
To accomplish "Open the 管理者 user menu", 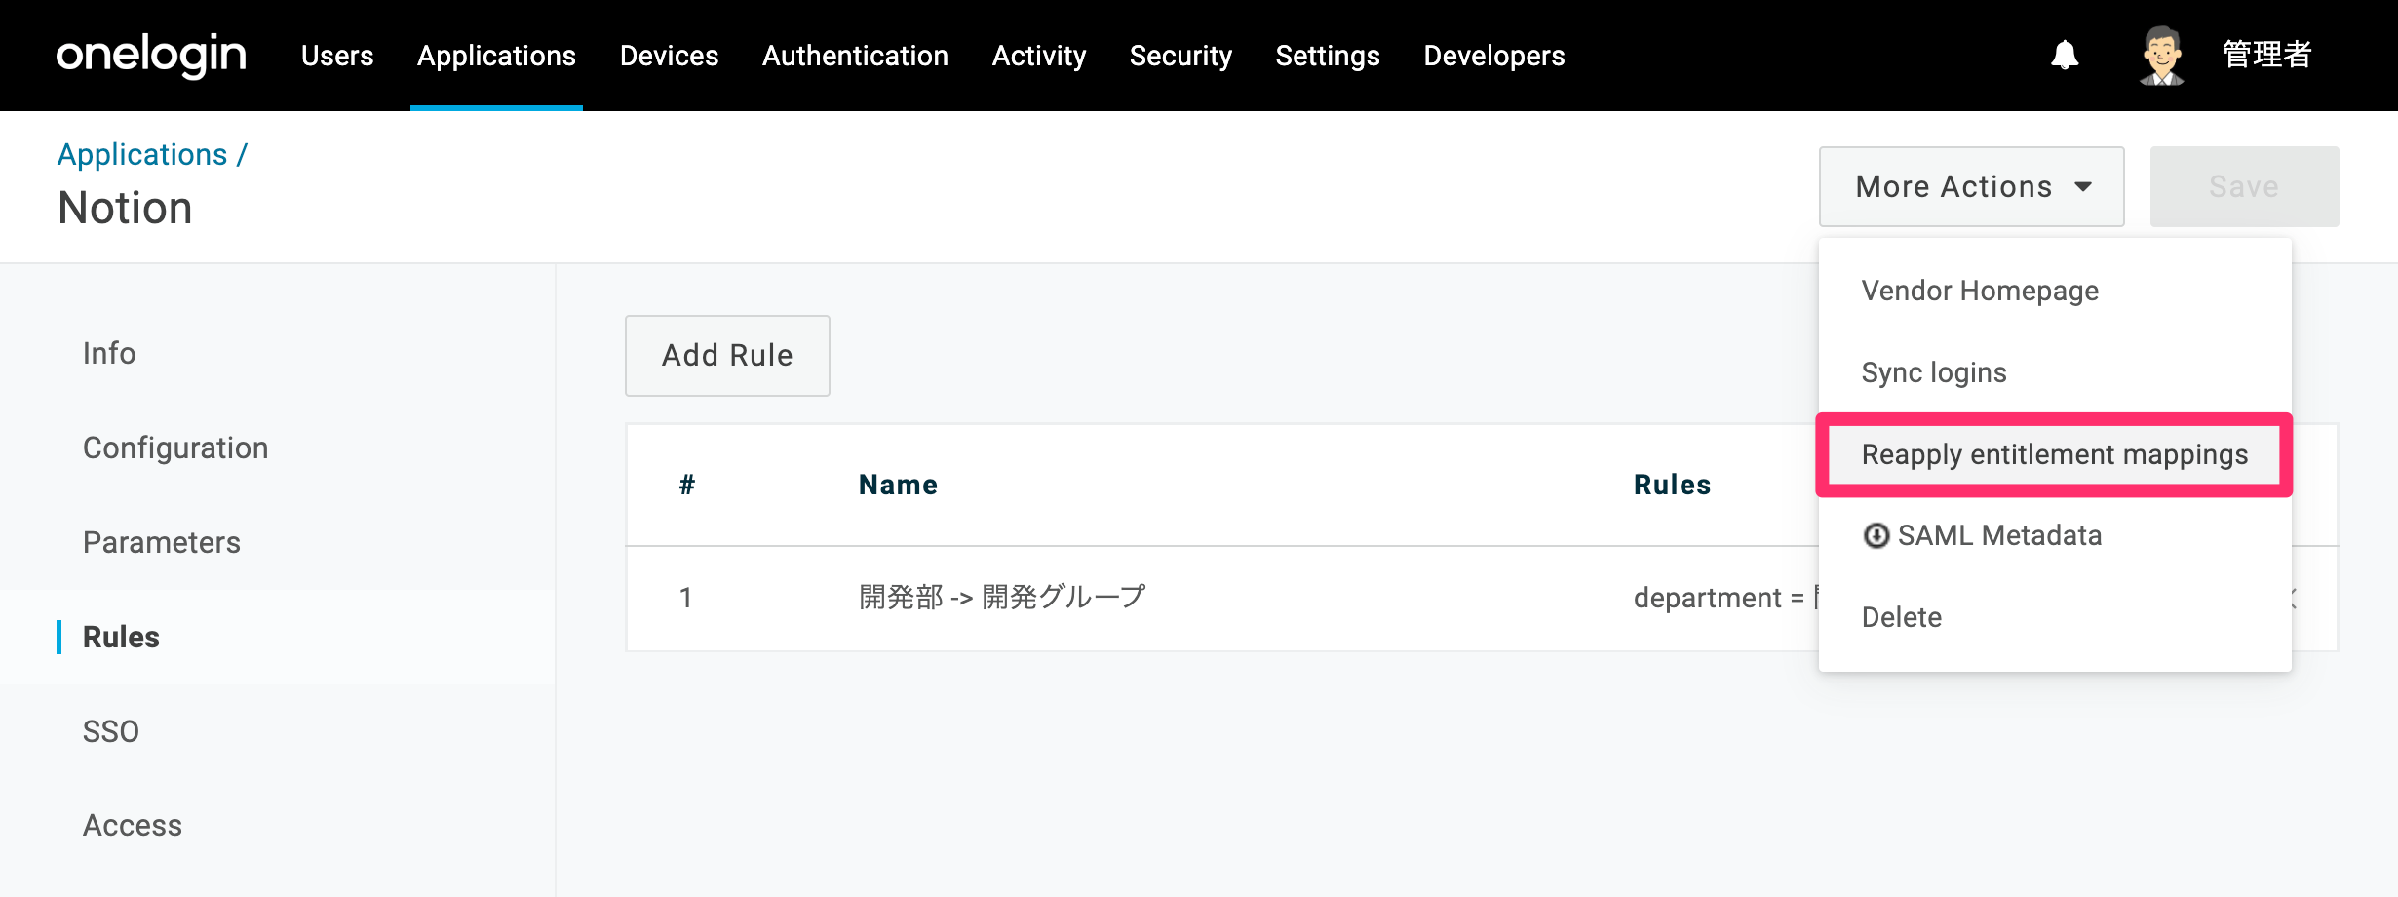I will (x=2266, y=55).
